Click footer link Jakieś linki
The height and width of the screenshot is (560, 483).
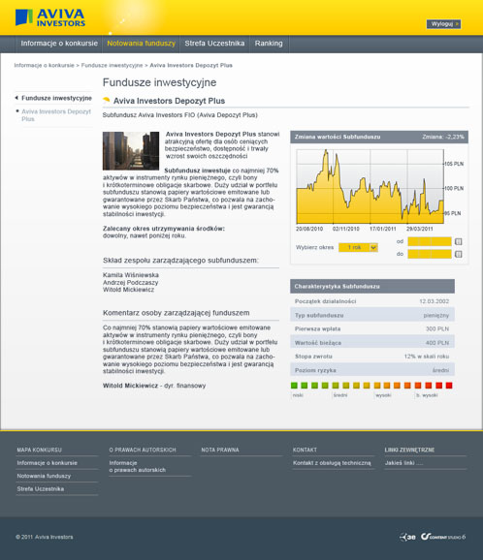click(404, 463)
